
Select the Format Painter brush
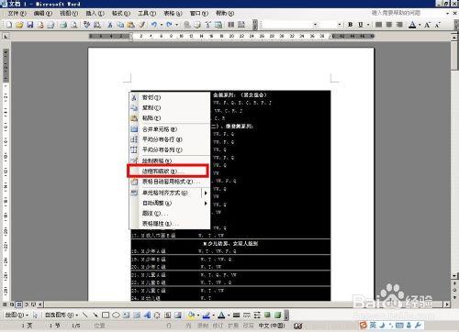(141, 25)
